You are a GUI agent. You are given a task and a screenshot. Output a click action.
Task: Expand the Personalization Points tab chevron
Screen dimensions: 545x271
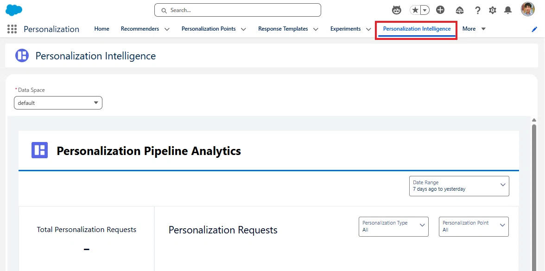pos(243,29)
